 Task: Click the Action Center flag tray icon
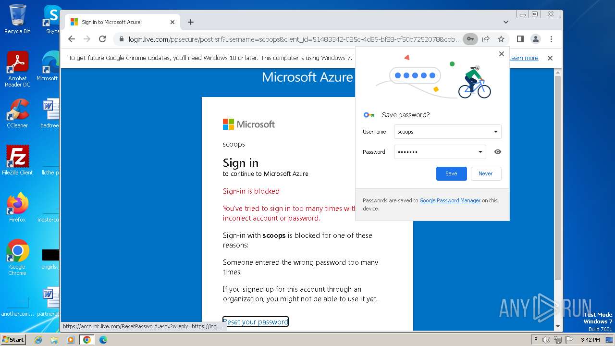569,340
